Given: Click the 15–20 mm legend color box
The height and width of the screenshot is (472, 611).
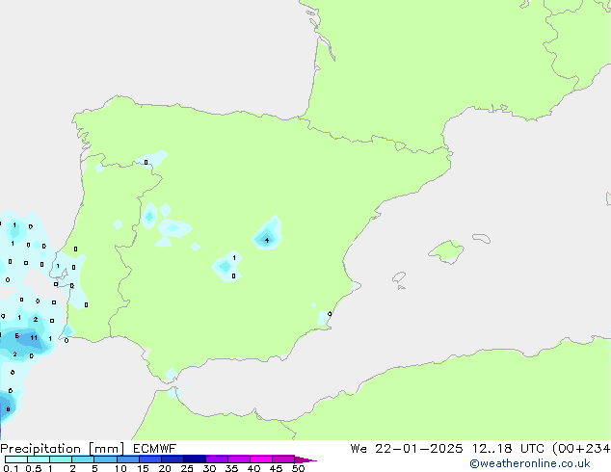Looking at the screenshot, I should [149, 459].
